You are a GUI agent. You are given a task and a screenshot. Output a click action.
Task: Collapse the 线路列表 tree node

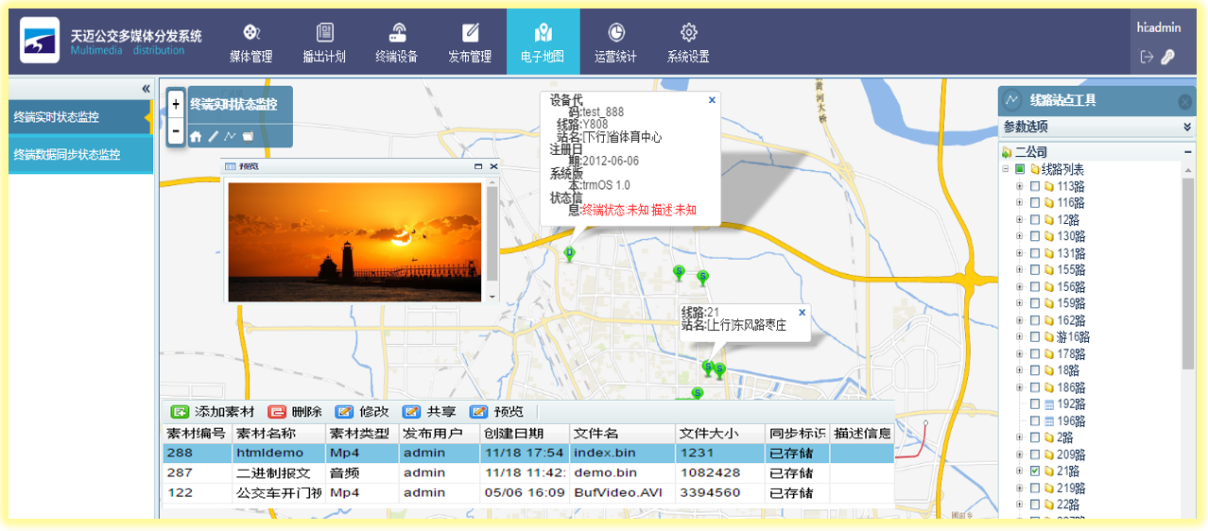1006,169
